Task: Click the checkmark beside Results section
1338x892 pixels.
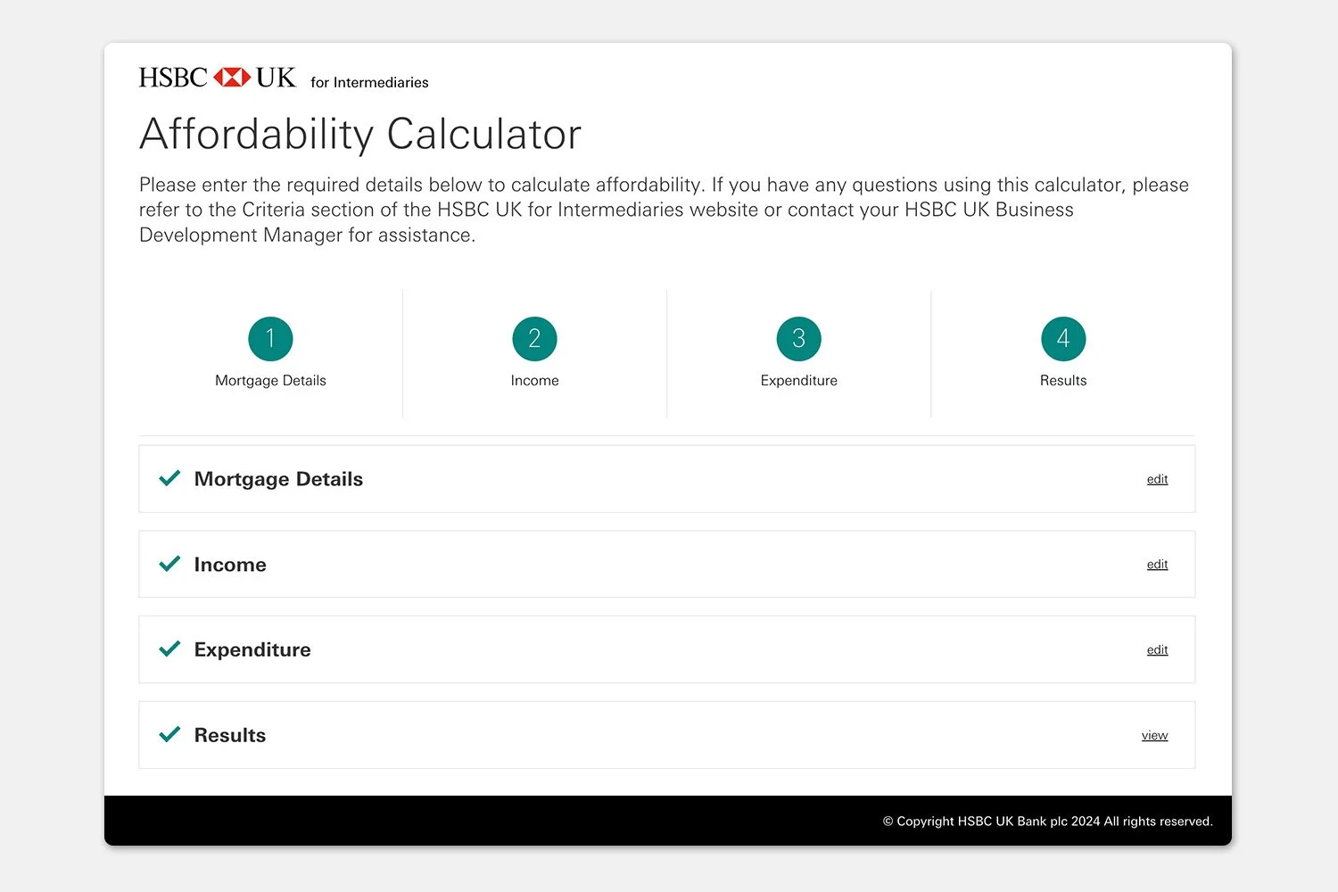Action: pos(169,734)
